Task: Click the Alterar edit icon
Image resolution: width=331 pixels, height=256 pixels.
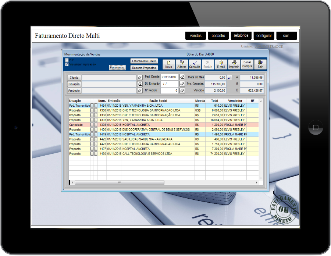Action: (x=182, y=64)
